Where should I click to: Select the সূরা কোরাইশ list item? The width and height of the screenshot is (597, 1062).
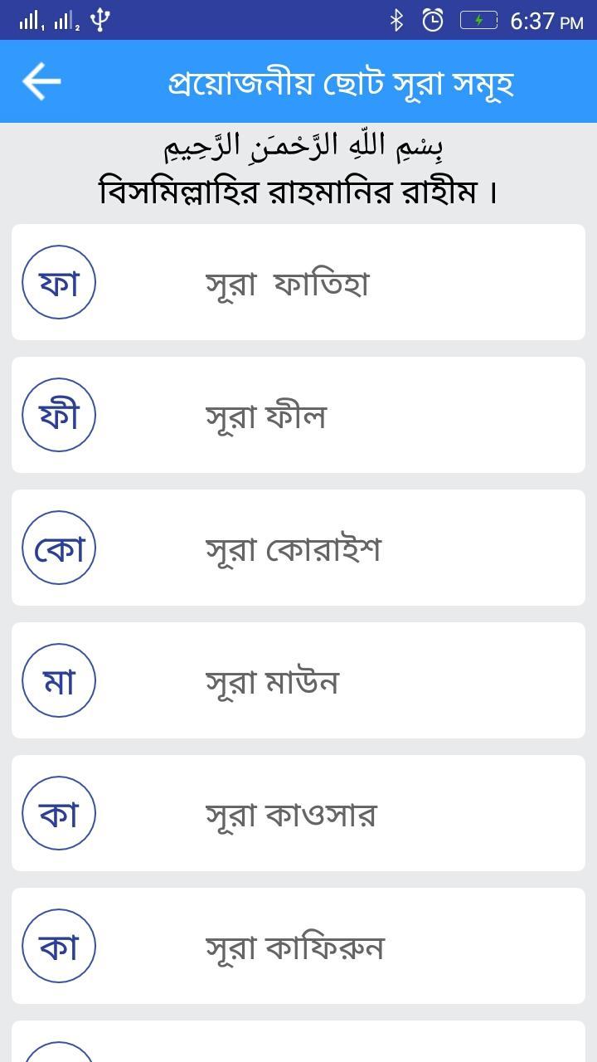point(294,549)
